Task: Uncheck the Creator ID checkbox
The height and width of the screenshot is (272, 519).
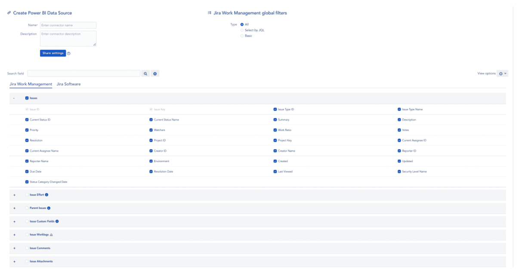Action: (x=151, y=151)
